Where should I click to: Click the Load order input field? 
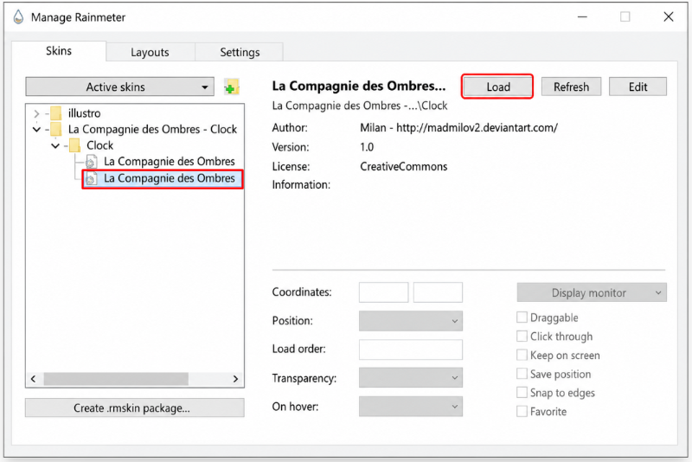pyautogui.click(x=410, y=350)
